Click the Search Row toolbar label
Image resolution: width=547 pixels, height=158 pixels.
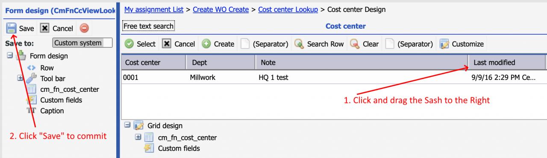325,44
